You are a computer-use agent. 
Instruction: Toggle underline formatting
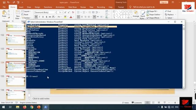[x=43, y=17]
